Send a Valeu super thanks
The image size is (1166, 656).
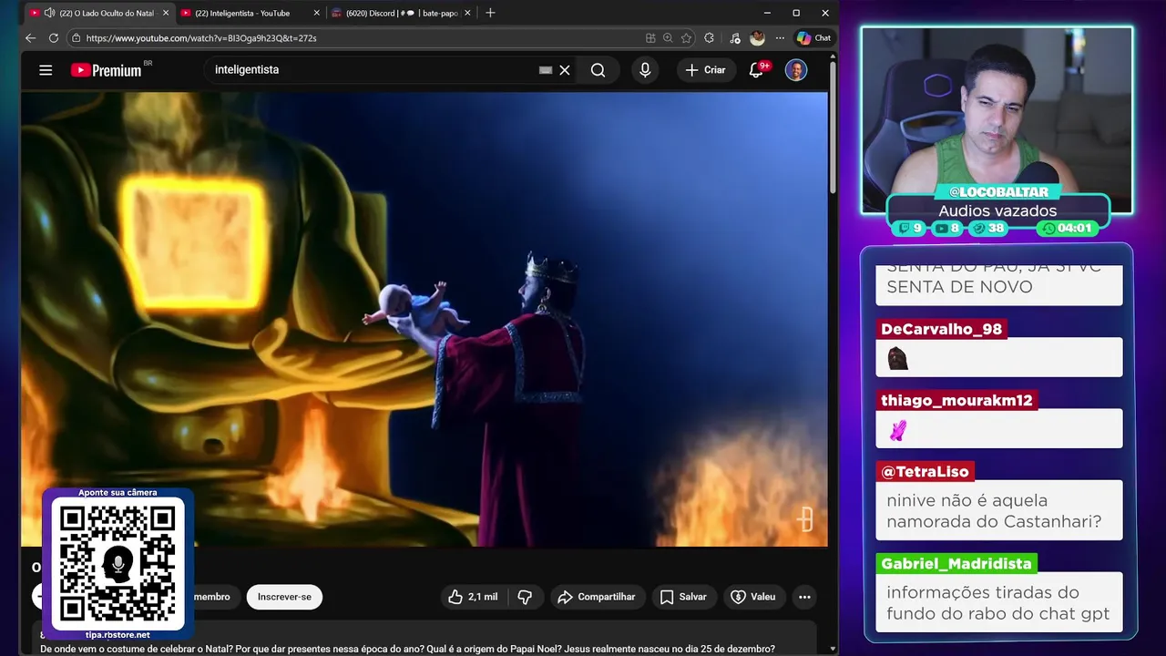point(753,597)
